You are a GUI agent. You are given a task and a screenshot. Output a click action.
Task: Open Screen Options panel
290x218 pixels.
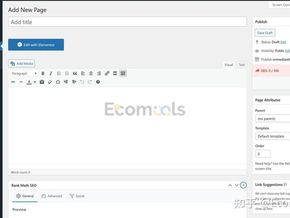pyautogui.click(x=279, y=5)
